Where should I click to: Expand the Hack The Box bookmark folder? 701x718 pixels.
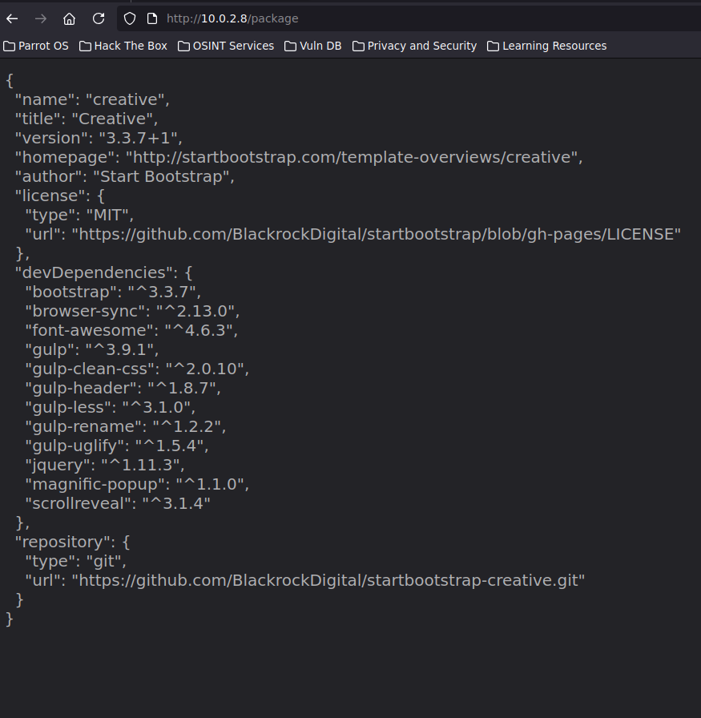point(123,46)
